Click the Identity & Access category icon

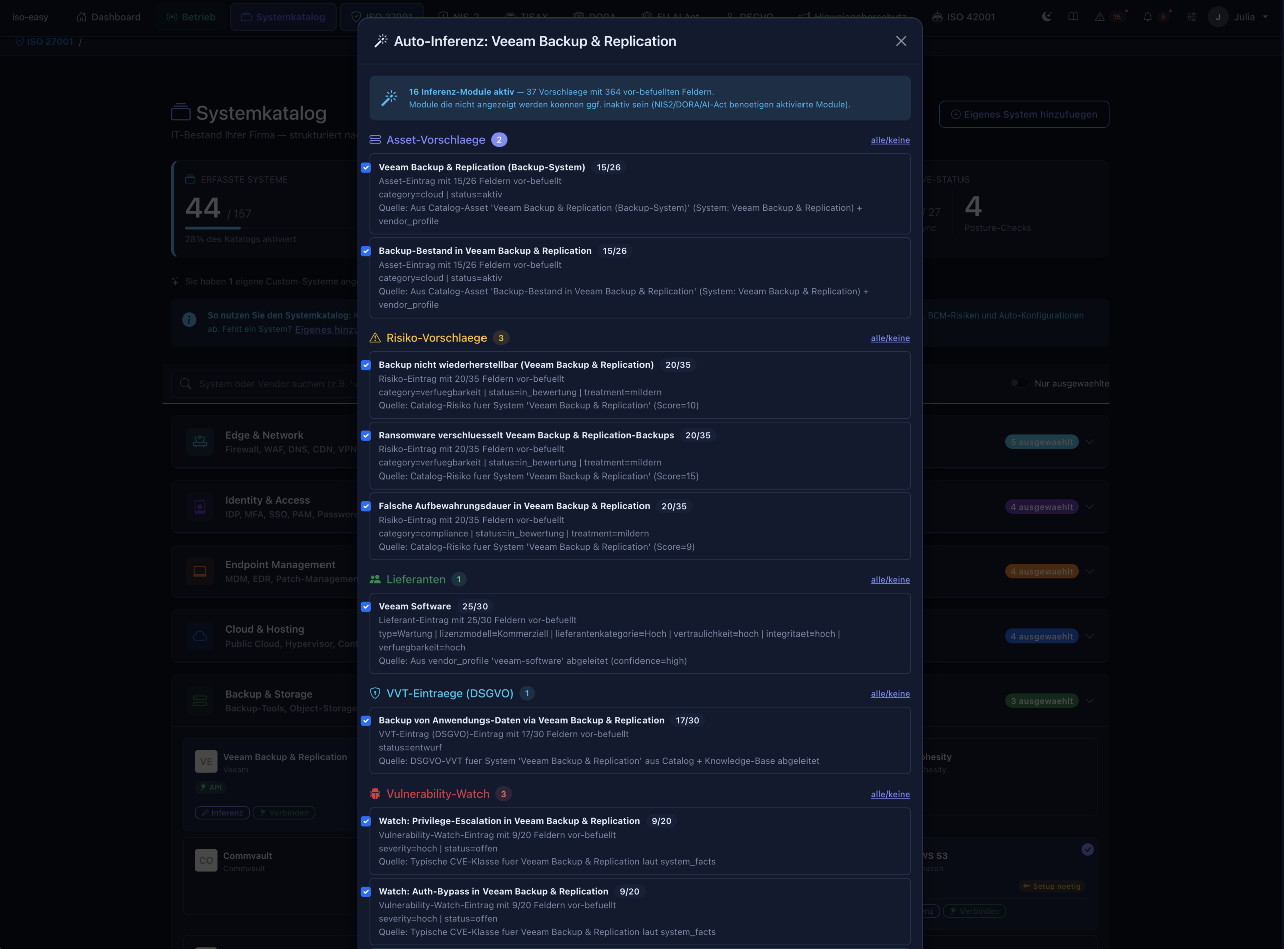tap(199, 506)
